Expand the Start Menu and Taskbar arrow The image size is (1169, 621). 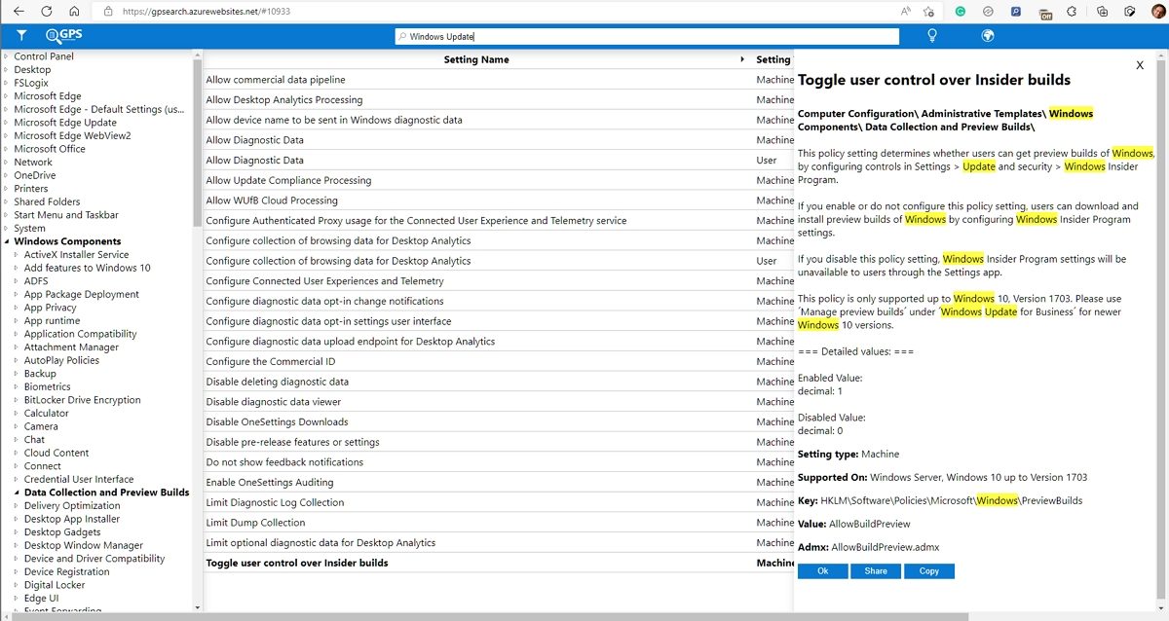pos(6,215)
